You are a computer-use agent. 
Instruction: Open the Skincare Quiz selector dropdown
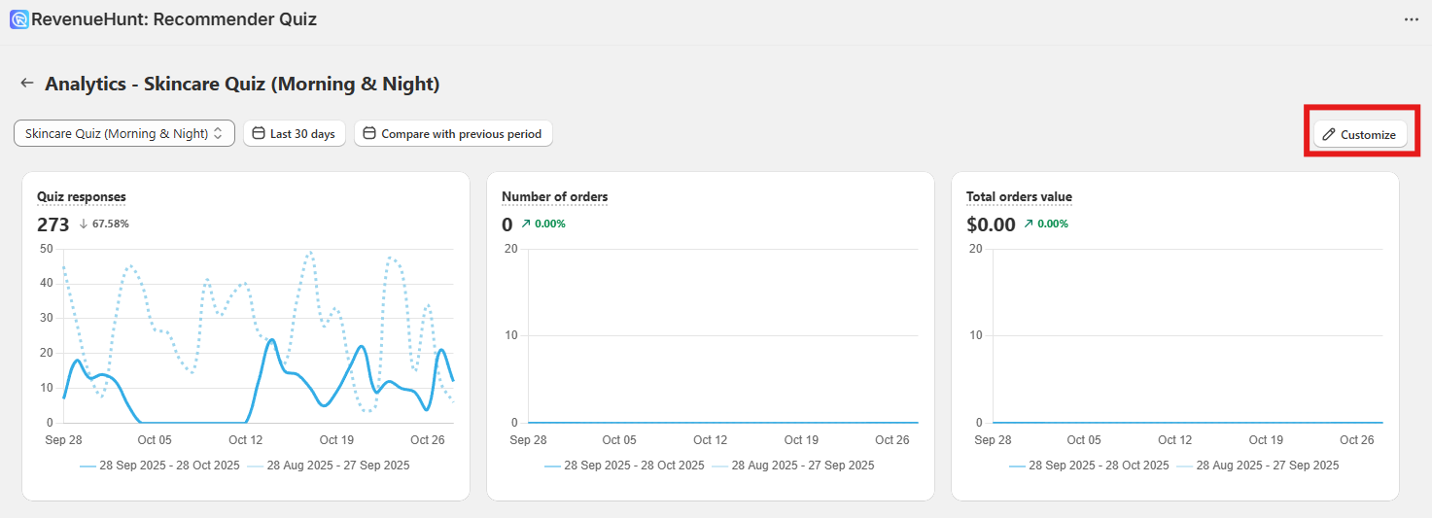coord(124,133)
